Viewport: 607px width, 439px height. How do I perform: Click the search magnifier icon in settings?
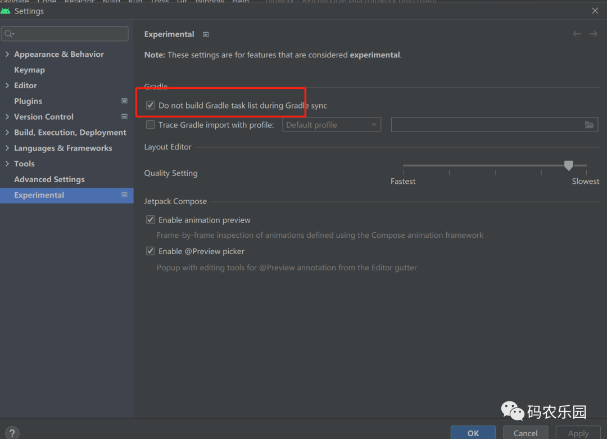coord(9,34)
